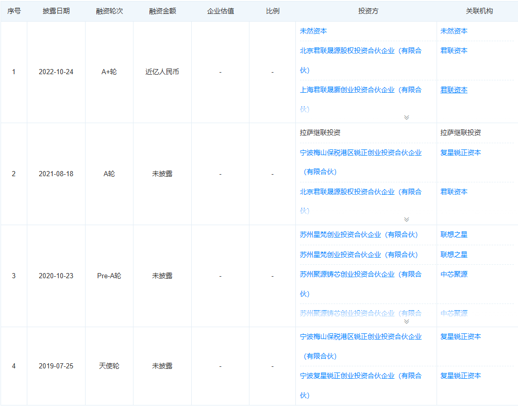
Task: Expand investor list for the 2021-08-18 A轮 row
Action: click(406, 219)
